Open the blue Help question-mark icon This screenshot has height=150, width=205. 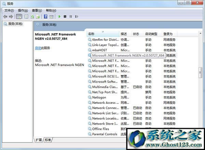click(45, 16)
